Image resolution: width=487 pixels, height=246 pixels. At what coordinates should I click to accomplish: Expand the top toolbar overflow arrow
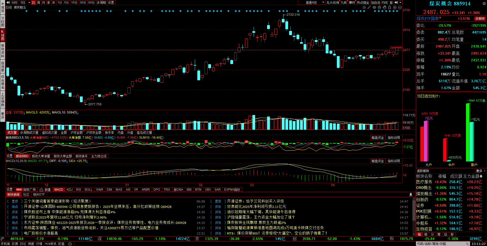[x=401, y=3]
